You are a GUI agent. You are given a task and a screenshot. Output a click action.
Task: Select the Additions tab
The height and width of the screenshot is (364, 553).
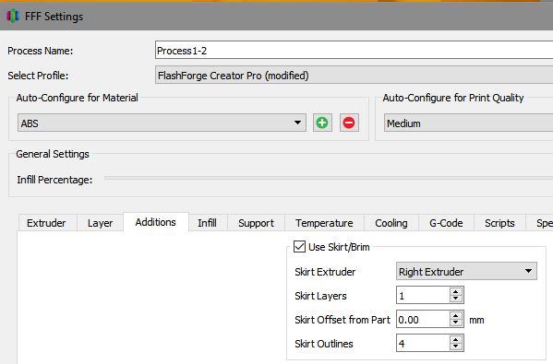click(x=155, y=222)
